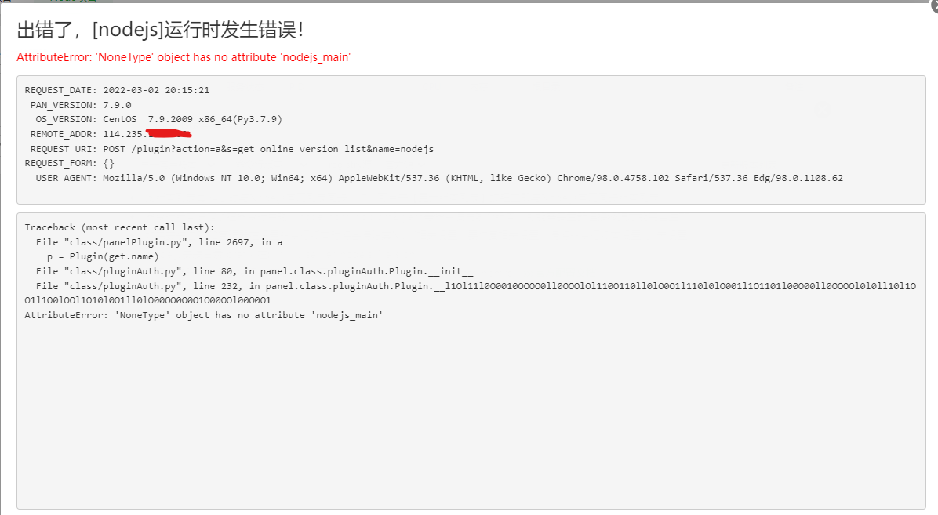Click the PAN_VERSION 7.9.0 line
This screenshot has width=938, height=515.
(81, 105)
